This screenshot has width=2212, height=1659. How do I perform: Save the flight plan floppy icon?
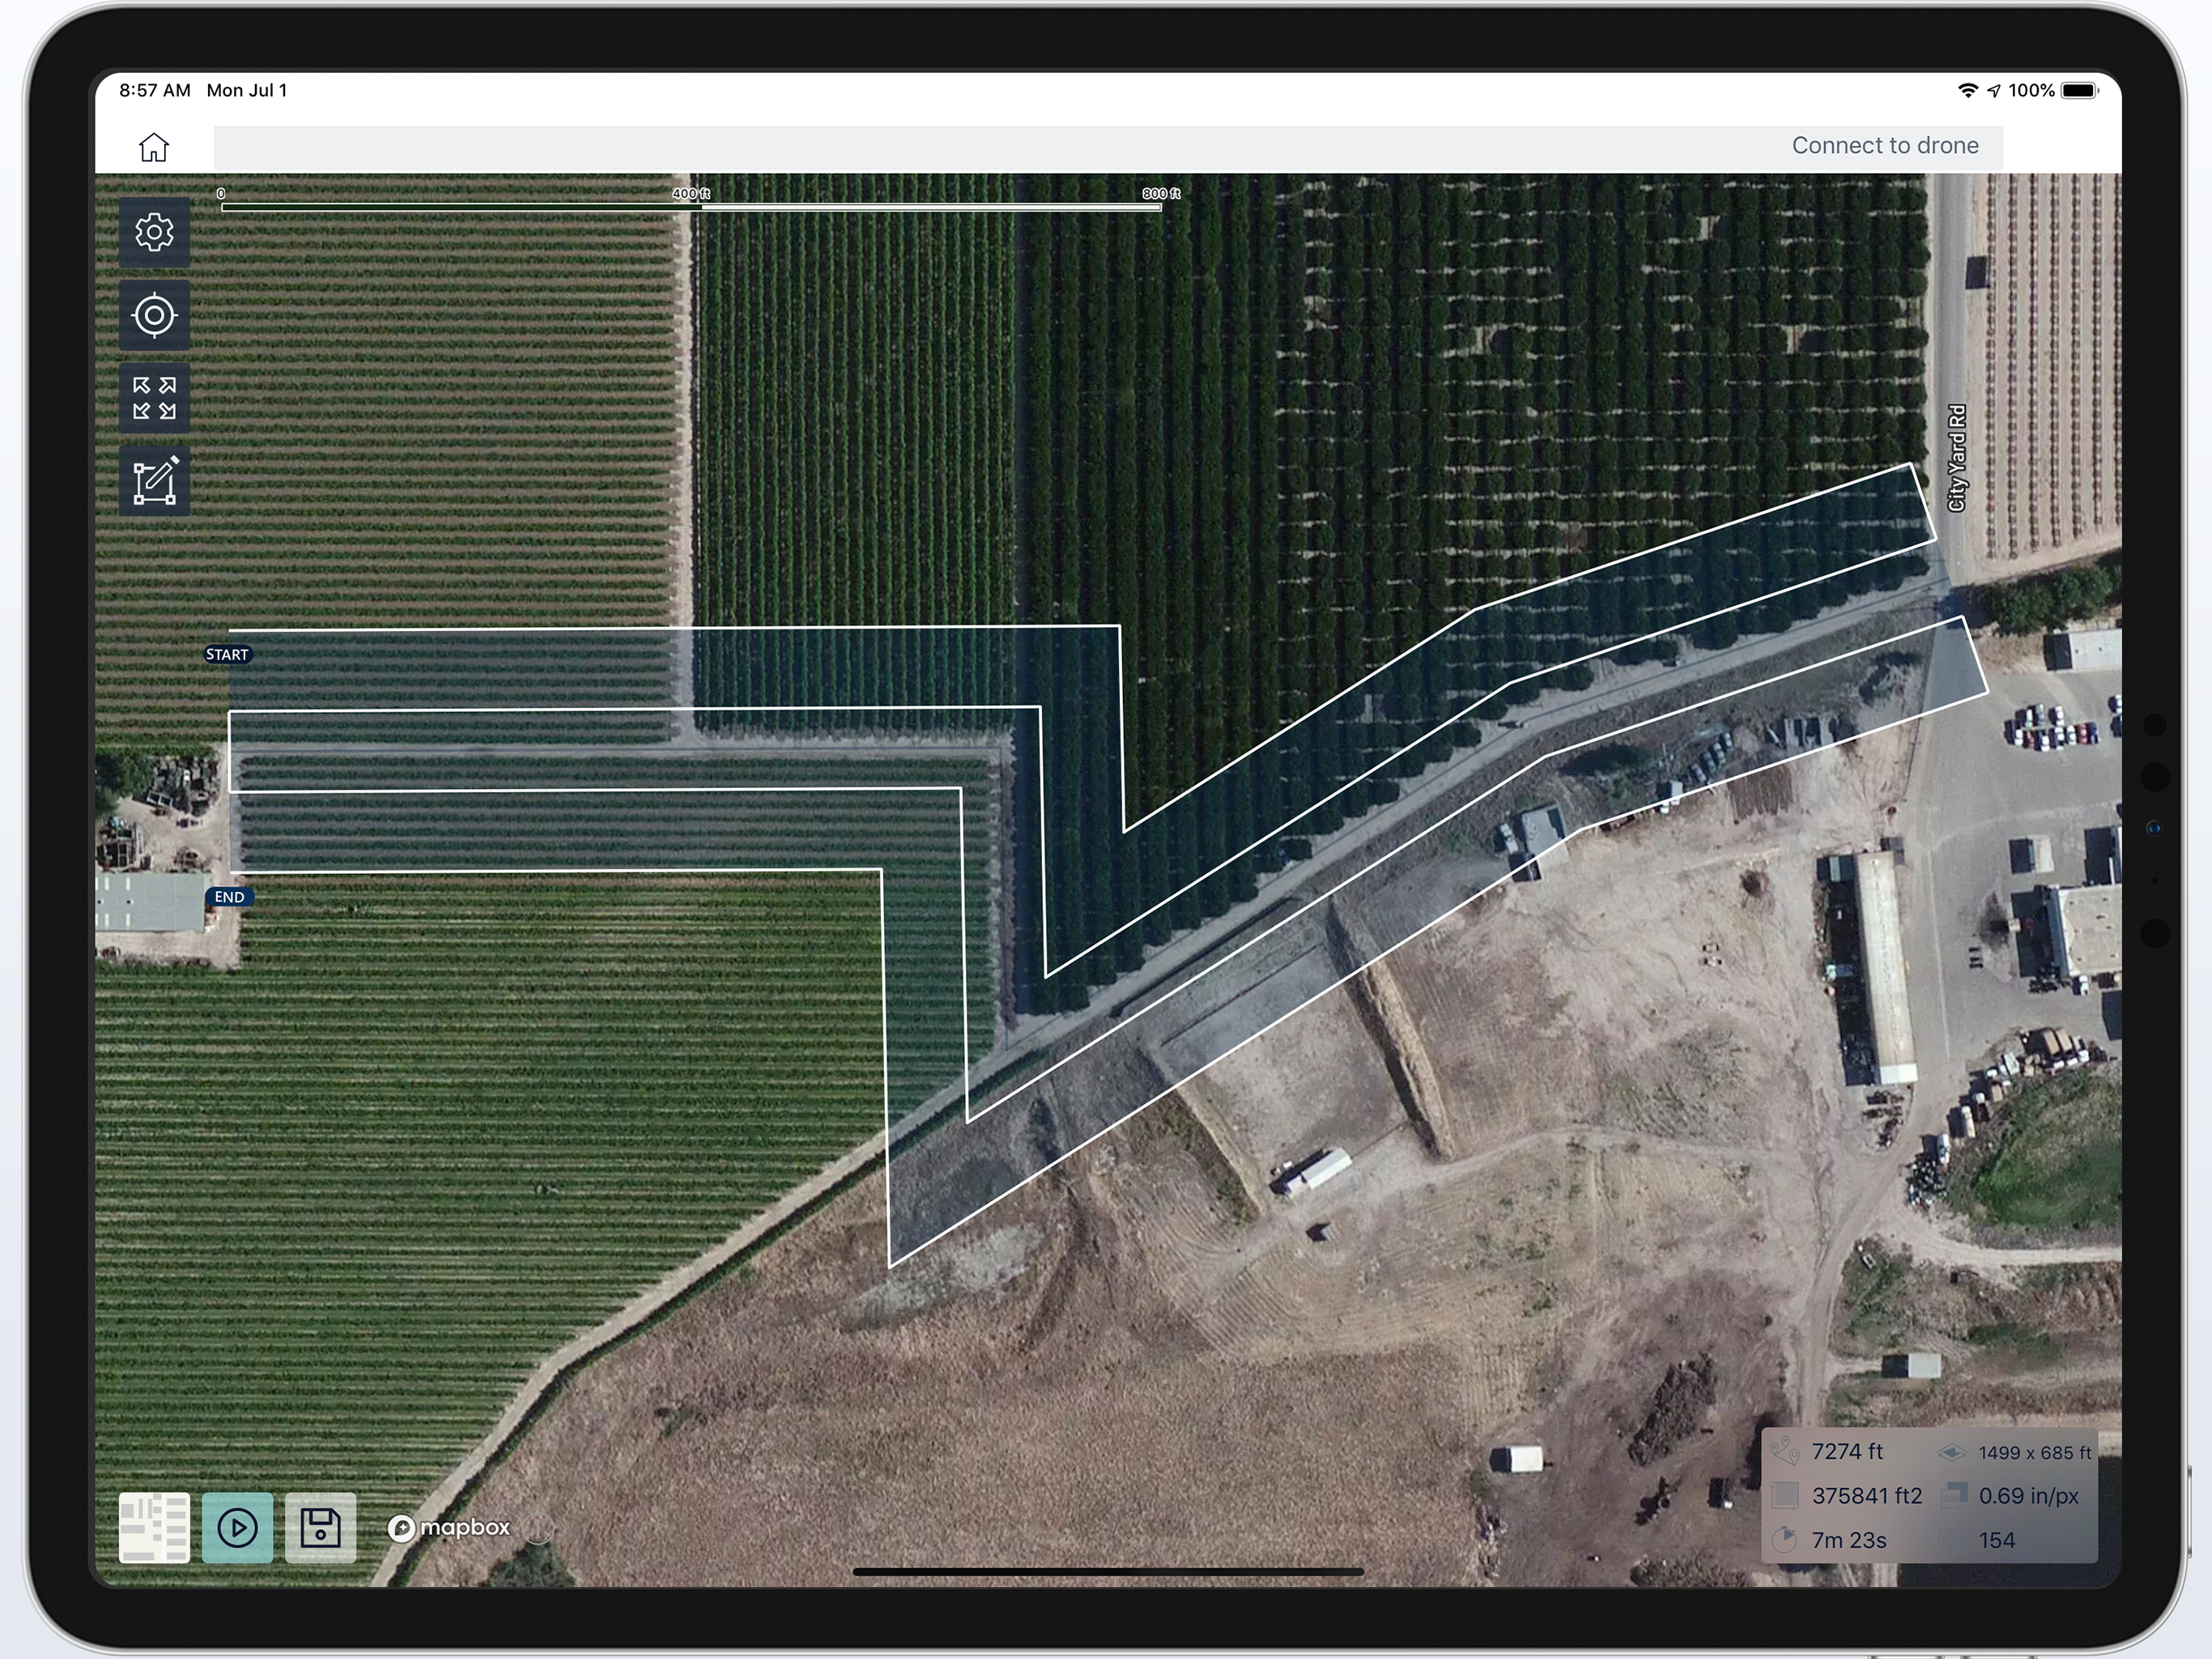click(320, 1528)
